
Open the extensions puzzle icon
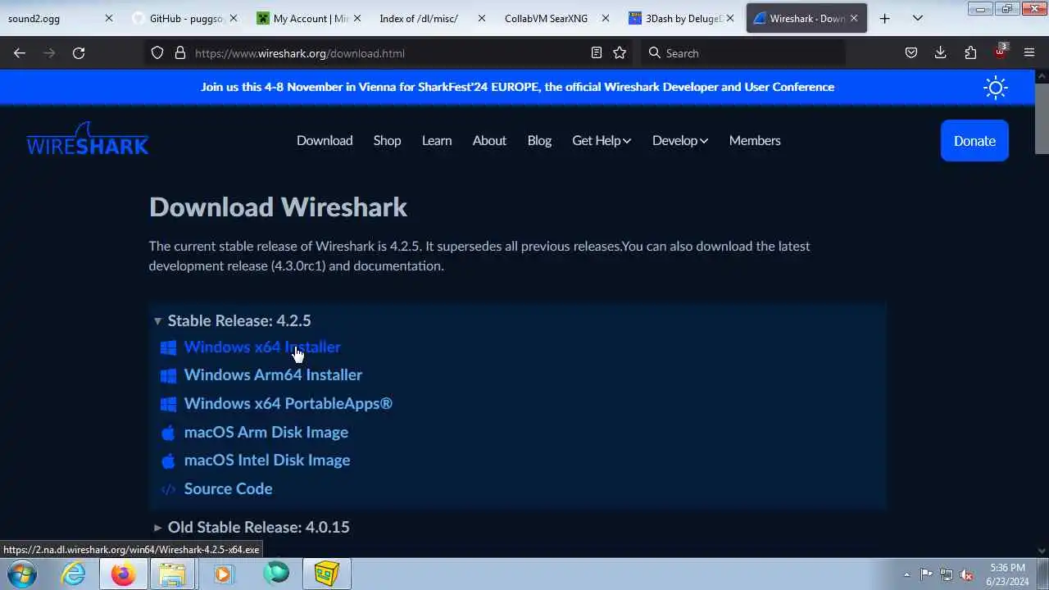coord(970,53)
